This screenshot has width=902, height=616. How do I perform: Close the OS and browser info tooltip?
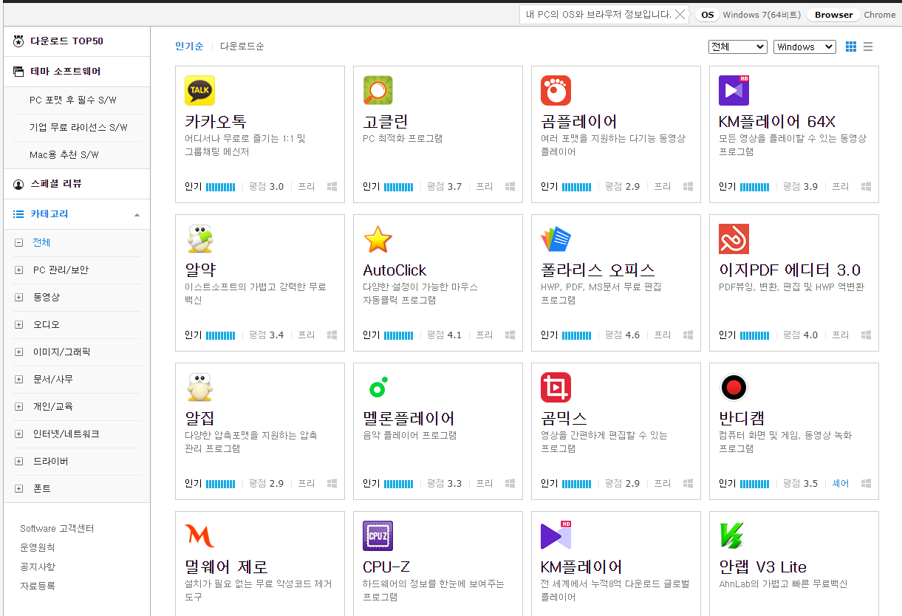point(680,14)
